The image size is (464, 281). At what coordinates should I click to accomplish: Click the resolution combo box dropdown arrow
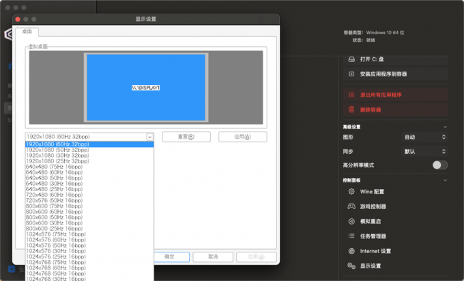[149, 137]
